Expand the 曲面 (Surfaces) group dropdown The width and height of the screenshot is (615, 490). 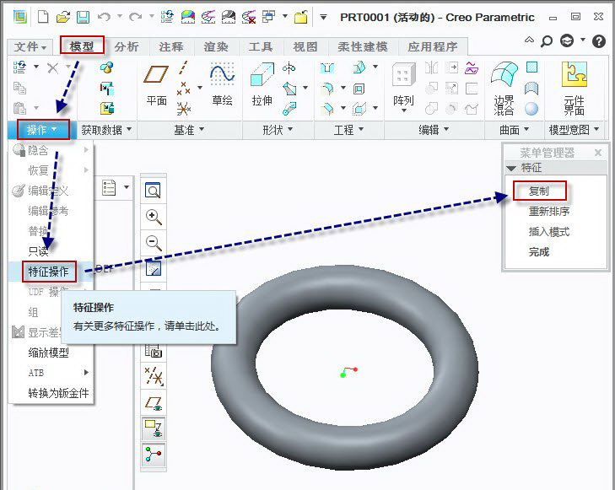pos(514,130)
